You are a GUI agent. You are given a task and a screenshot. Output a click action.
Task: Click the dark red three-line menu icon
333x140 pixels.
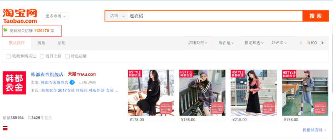pos(5,128)
